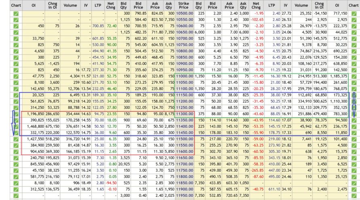Open call chart icon for 11700 strike
This screenshot has height=200, width=360.
click(16, 164)
